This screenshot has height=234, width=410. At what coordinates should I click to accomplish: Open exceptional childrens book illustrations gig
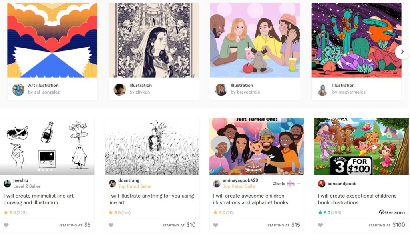[357, 199]
